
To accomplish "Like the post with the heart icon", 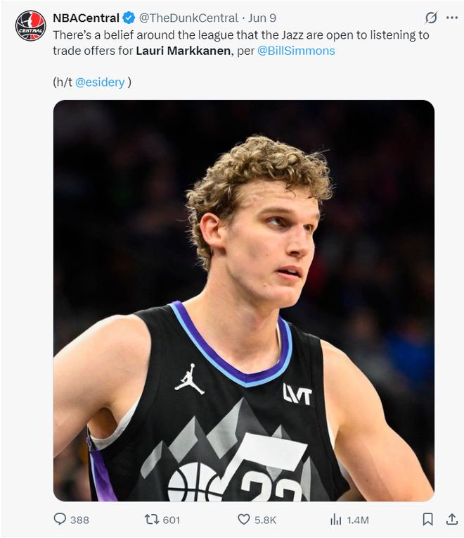I will coord(243,520).
